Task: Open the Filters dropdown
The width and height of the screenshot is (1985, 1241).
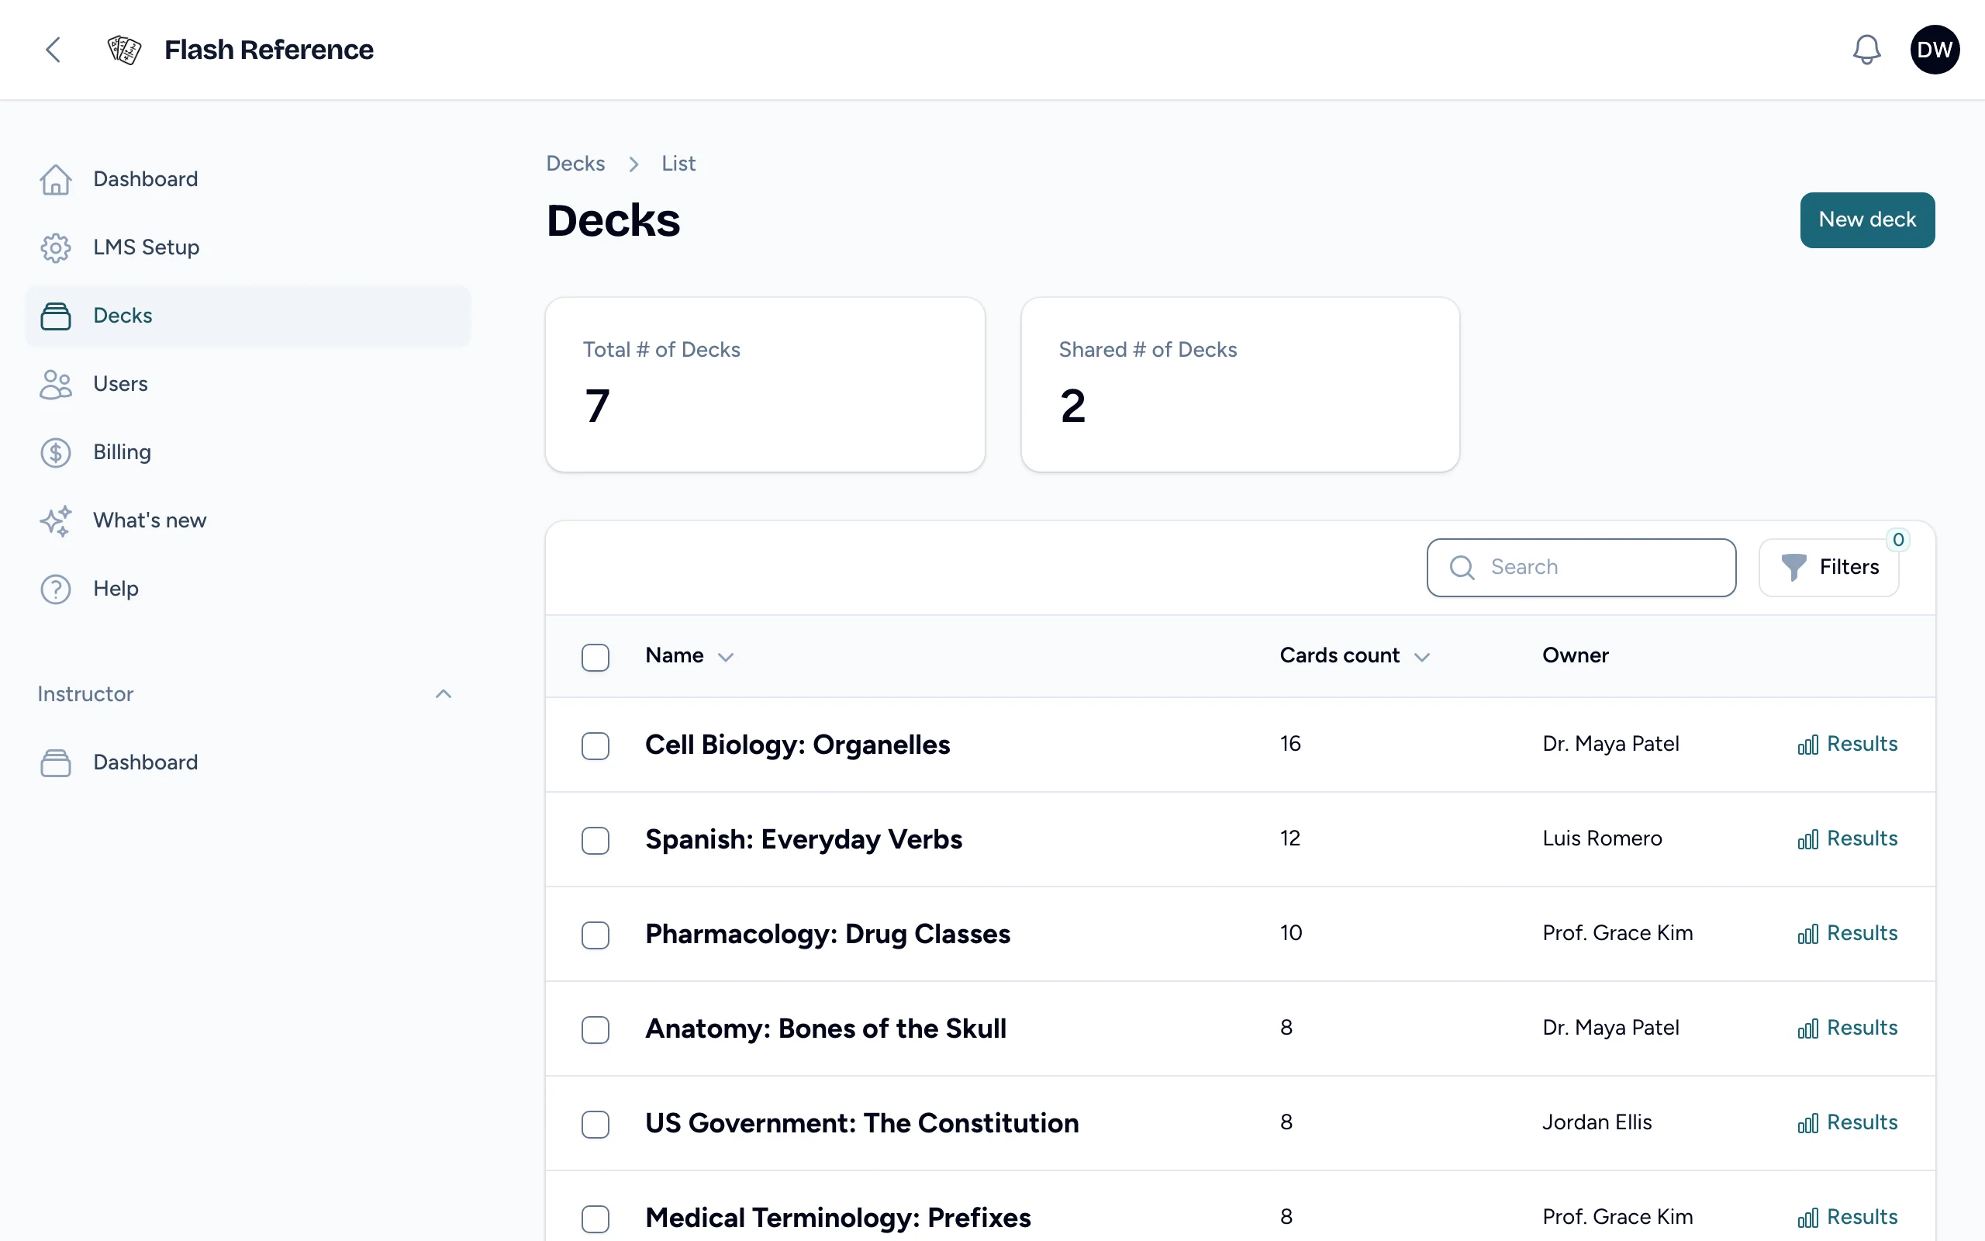Action: 1829,567
